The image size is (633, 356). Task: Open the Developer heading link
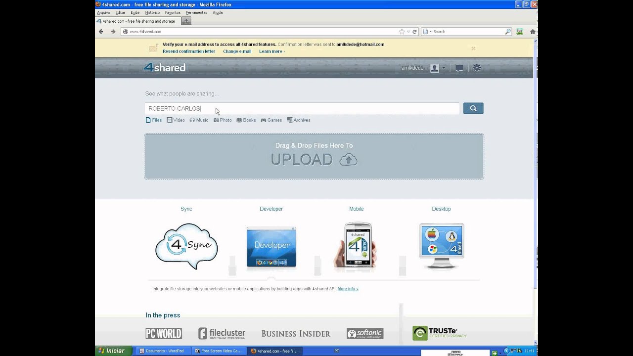click(271, 209)
